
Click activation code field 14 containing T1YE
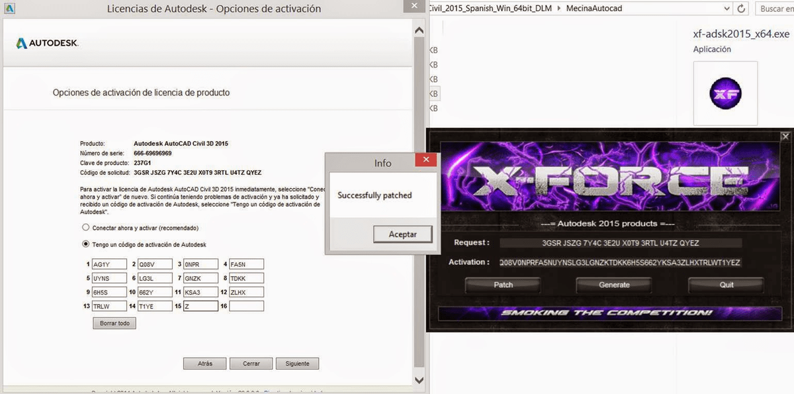pos(155,306)
